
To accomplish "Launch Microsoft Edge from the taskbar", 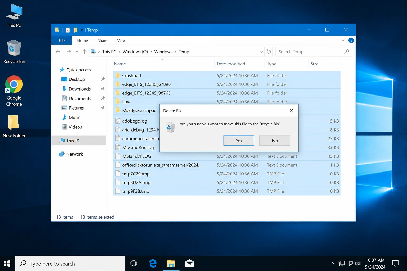I will pyautogui.click(x=153, y=263).
